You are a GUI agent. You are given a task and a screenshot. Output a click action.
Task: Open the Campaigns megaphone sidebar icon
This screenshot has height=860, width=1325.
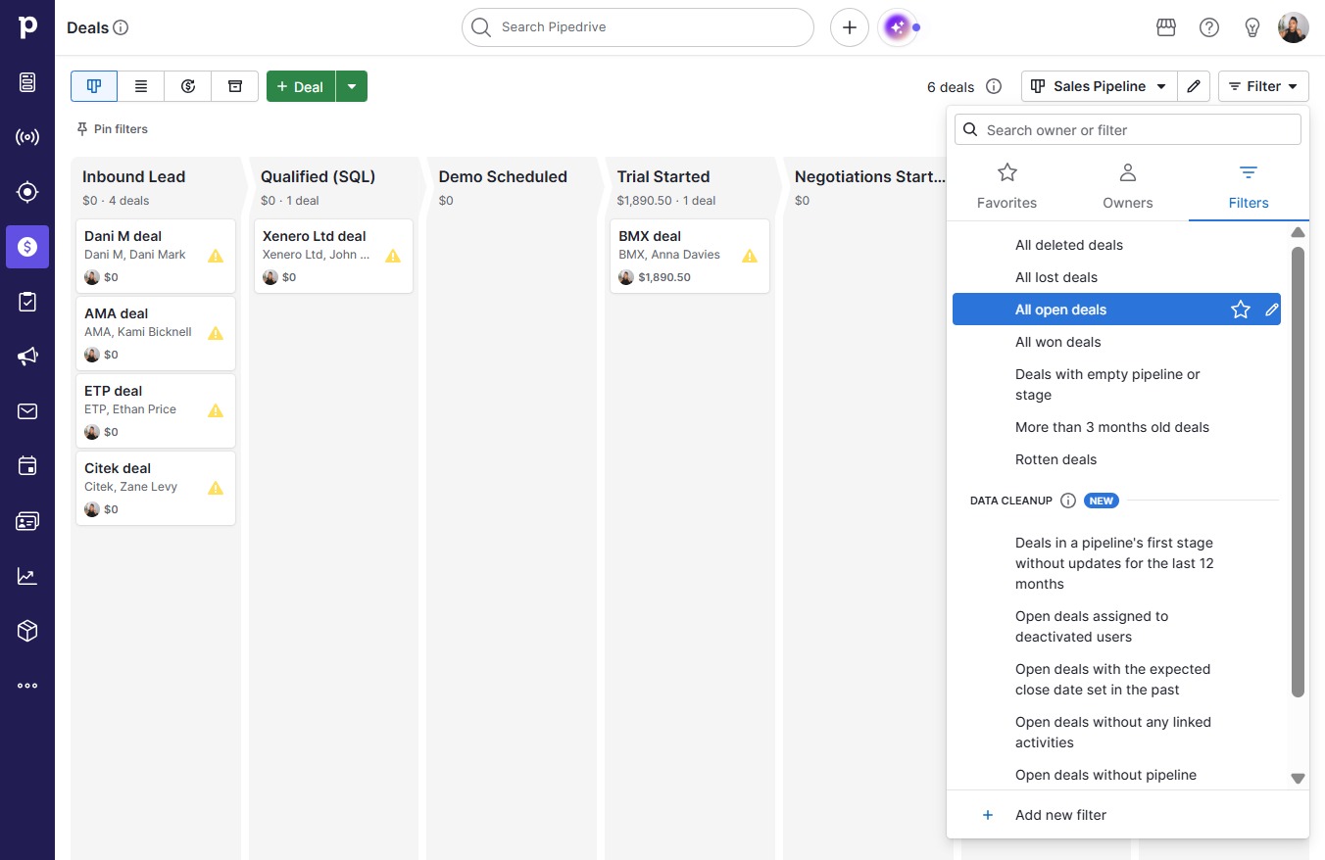27,357
